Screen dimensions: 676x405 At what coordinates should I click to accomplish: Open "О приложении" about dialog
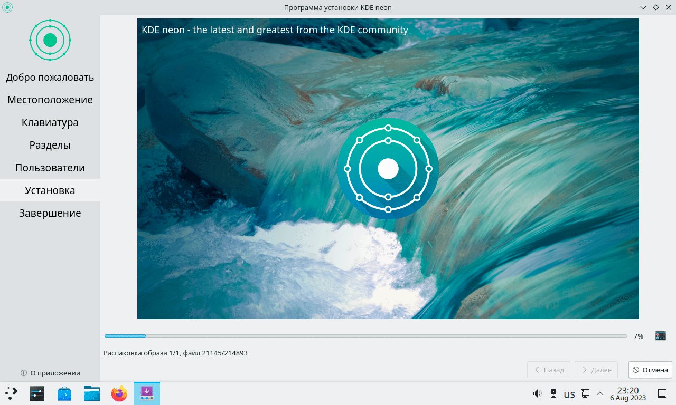click(x=50, y=373)
